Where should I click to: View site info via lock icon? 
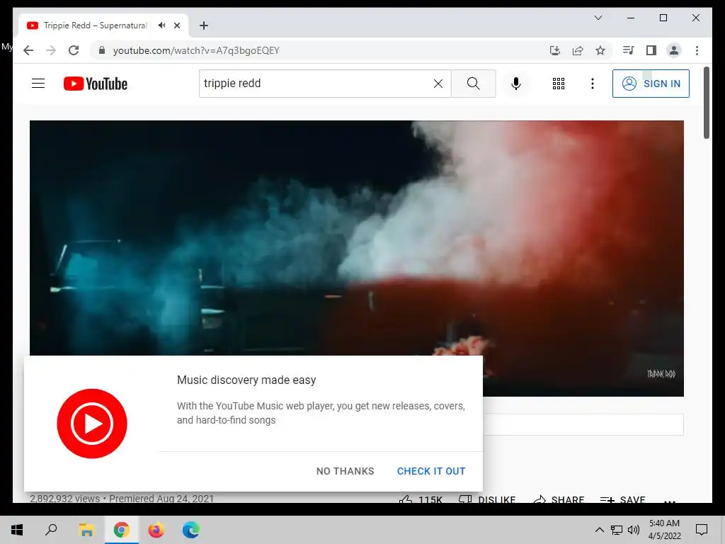(102, 50)
